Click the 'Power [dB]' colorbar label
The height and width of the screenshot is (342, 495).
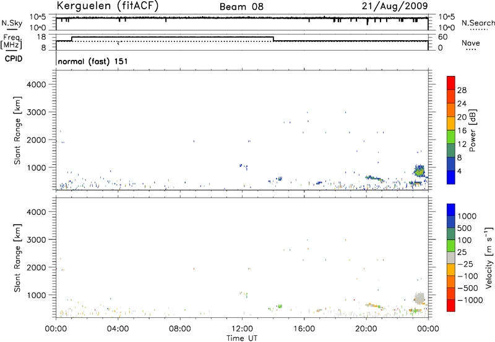pos(472,130)
